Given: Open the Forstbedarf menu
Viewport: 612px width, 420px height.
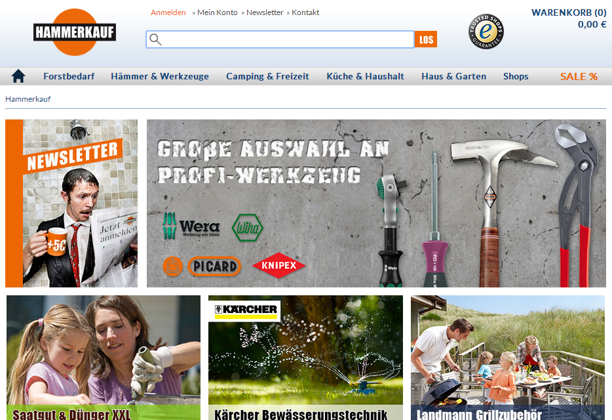Looking at the screenshot, I should click(x=69, y=76).
